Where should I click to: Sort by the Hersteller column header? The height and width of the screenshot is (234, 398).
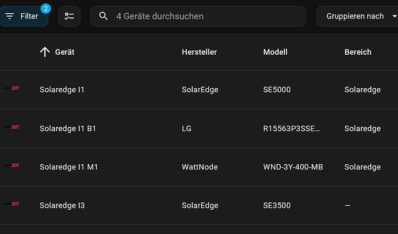click(x=199, y=52)
